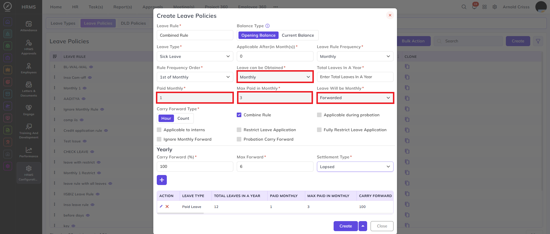Select Opening Balance option

pos(258,35)
